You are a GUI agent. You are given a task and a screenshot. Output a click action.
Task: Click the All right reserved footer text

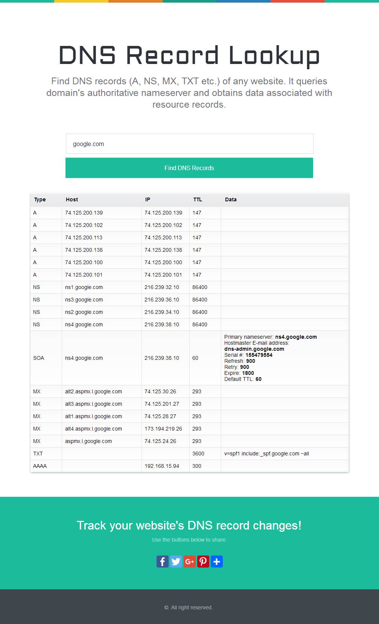pos(189,607)
